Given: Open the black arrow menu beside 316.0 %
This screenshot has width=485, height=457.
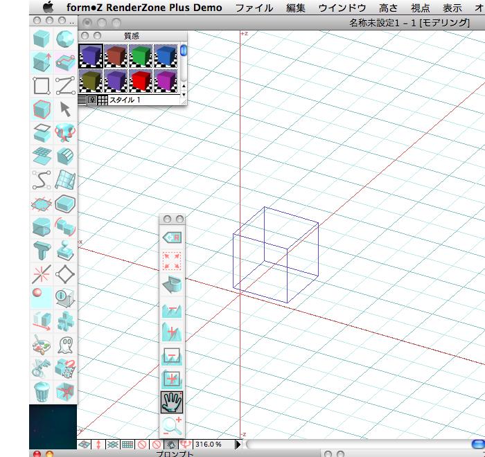Looking at the screenshot, I should (x=238, y=445).
